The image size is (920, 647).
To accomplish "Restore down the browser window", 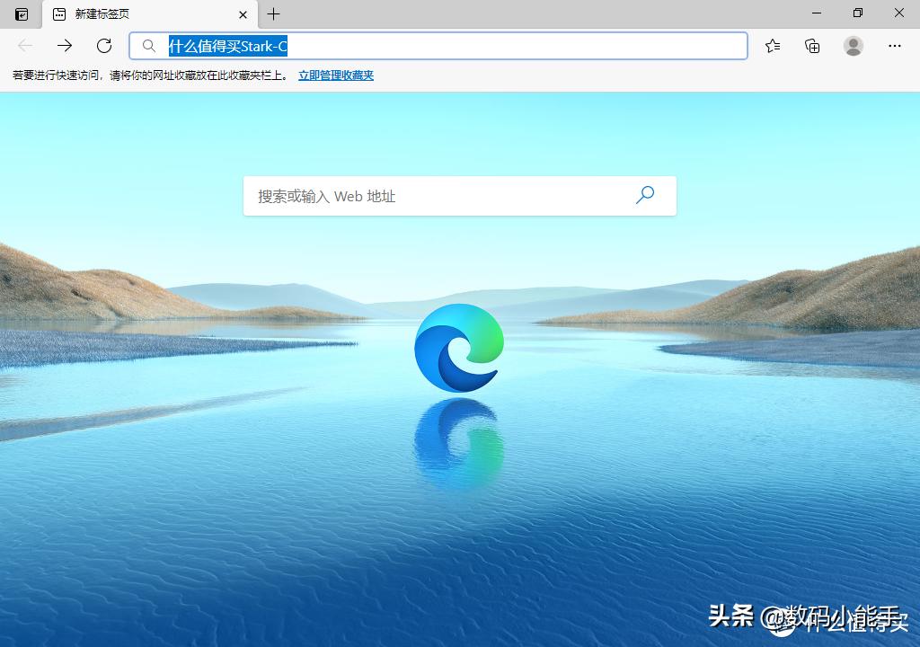I will [857, 13].
